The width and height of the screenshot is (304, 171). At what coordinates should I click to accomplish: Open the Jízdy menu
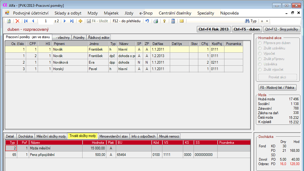pos(129,13)
